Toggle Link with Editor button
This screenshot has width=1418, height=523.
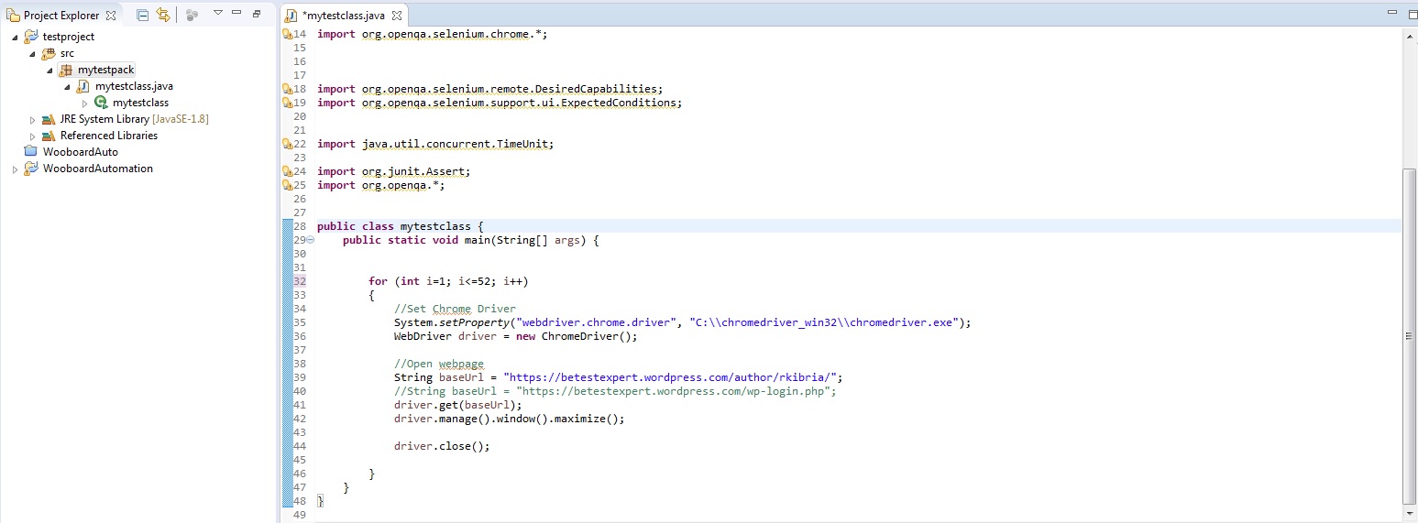tap(163, 15)
